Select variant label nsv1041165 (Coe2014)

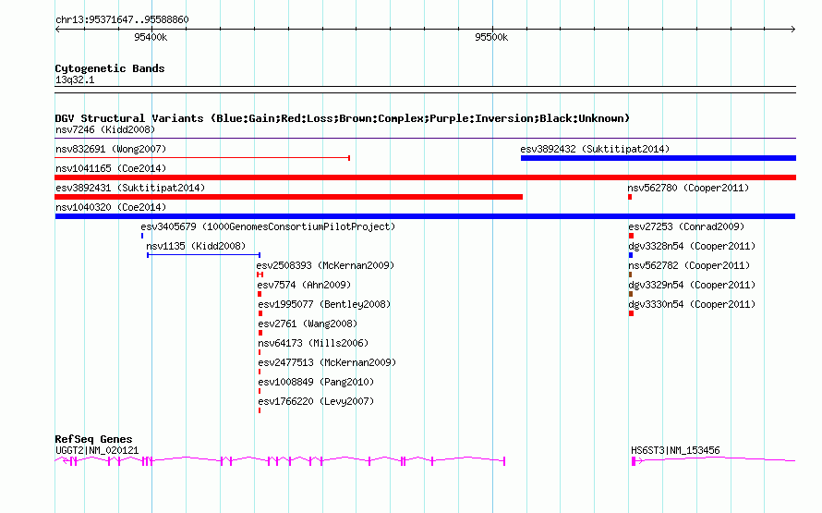click(x=111, y=168)
